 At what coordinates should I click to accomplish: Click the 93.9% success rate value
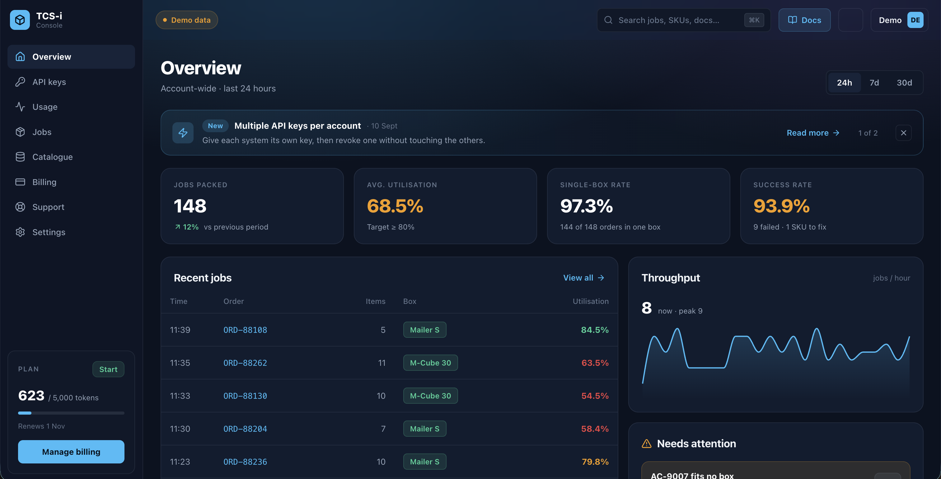tap(781, 206)
